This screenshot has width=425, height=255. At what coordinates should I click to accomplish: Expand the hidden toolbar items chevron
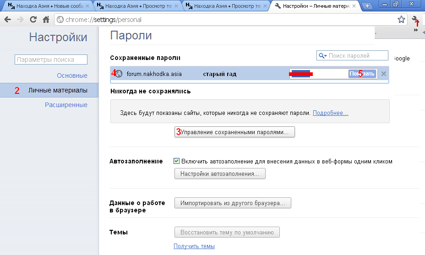click(416, 30)
